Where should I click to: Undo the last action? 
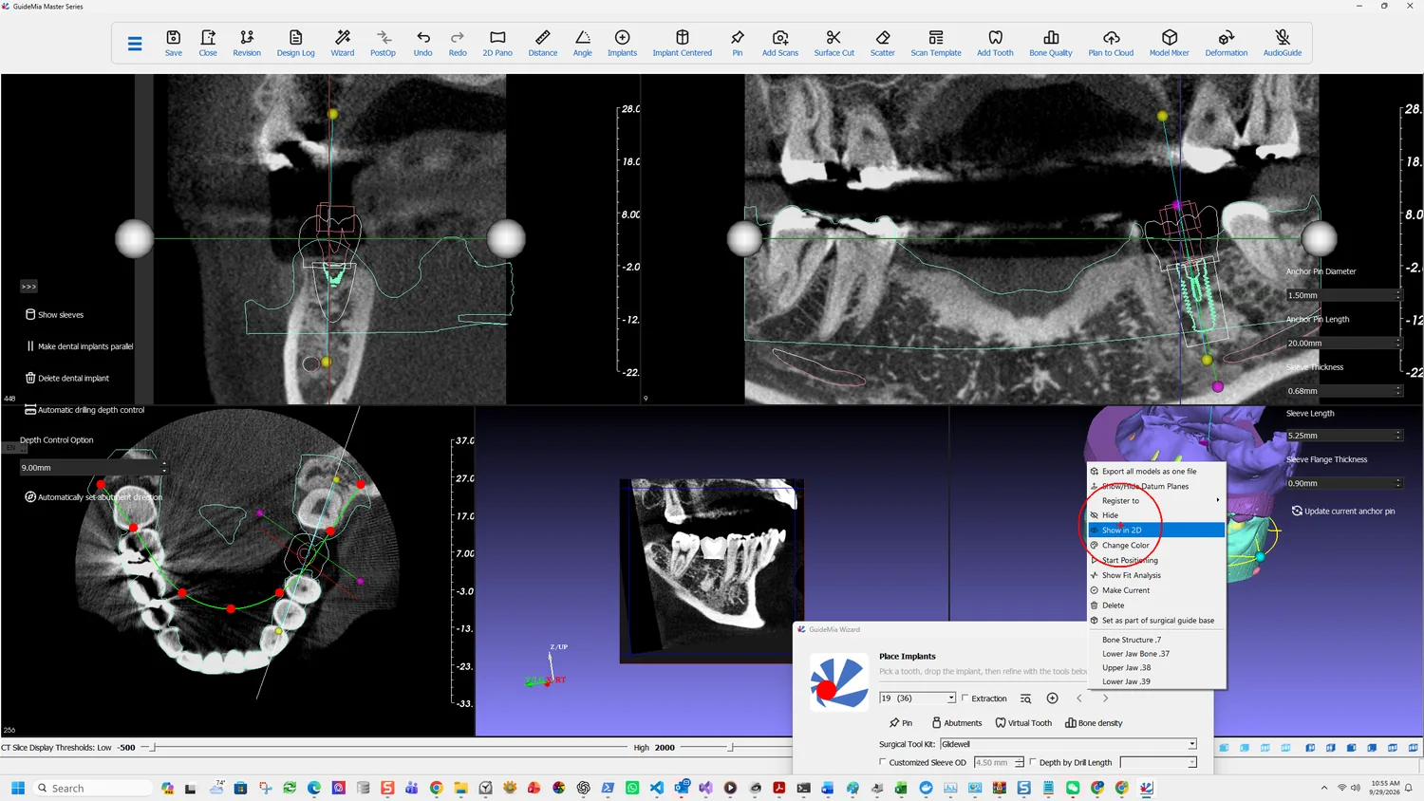coord(422,43)
